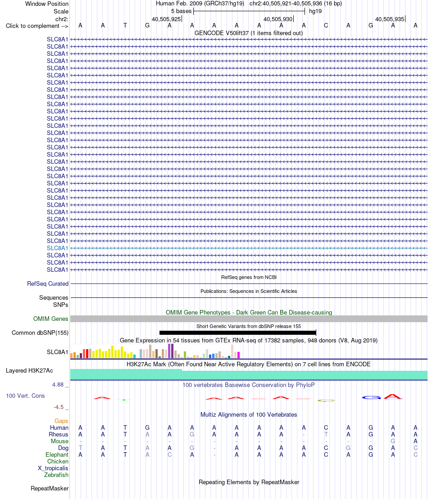Click the Chicken alignment row label
Viewport: 428px width, 499px height.
[x=58, y=462]
